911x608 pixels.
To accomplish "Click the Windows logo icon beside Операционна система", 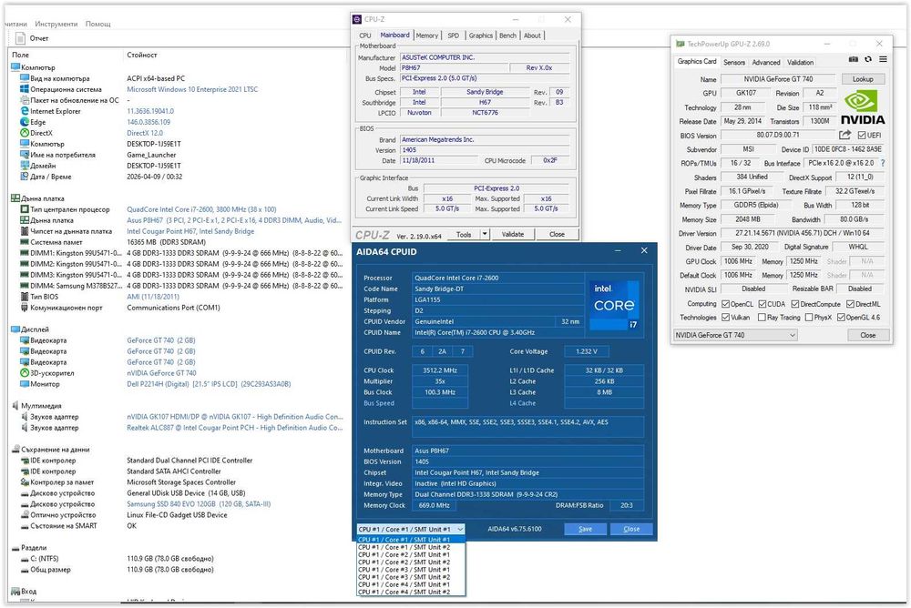I will tap(25, 89).
